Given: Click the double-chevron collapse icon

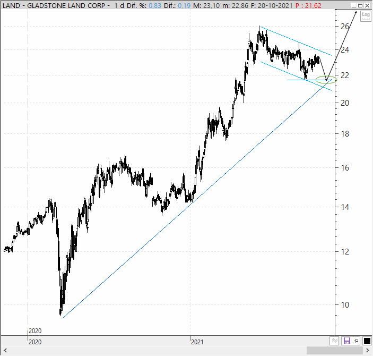Looking at the screenshot, I should [334, 341].
